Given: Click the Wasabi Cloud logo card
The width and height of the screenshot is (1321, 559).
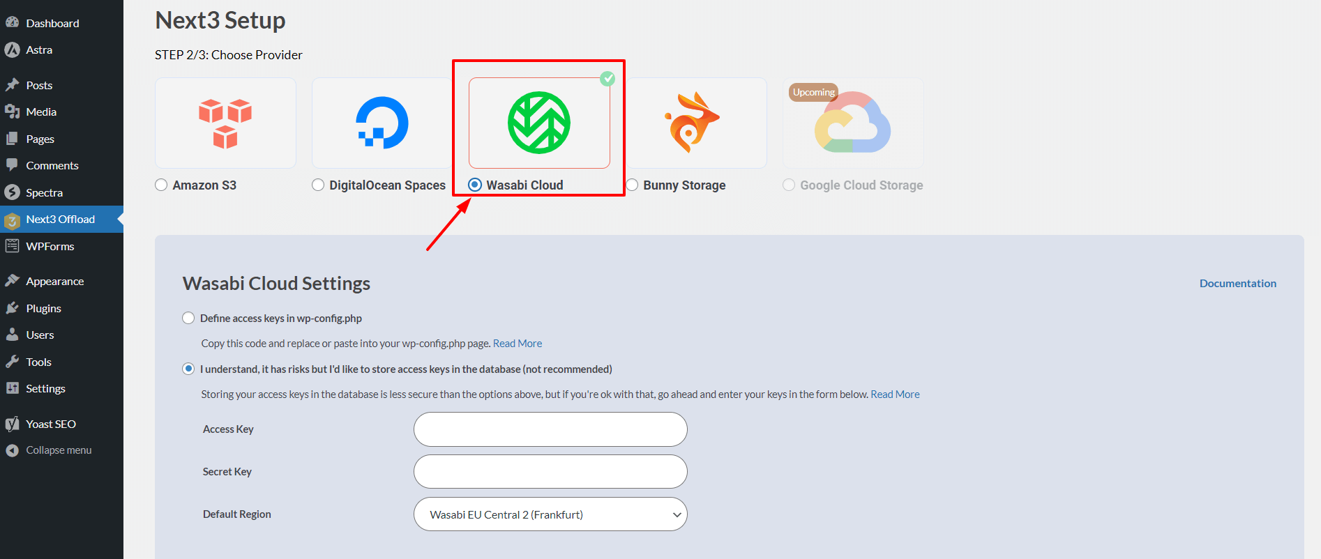Looking at the screenshot, I should (x=539, y=123).
